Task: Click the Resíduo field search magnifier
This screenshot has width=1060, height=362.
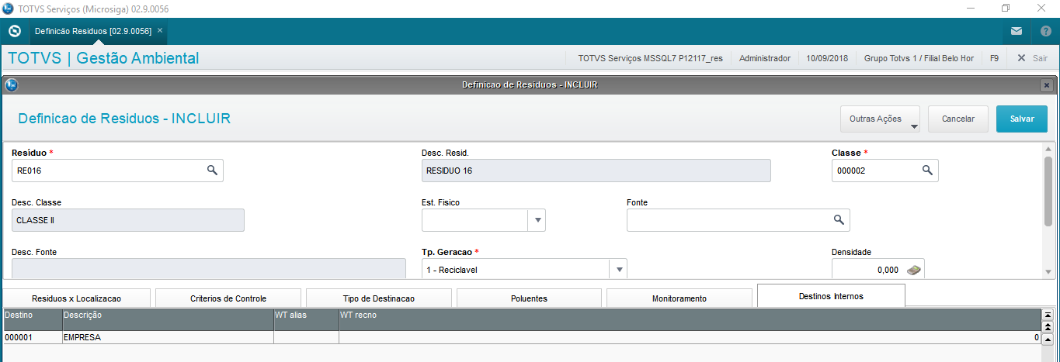Action: pyautogui.click(x=212, y=171)
